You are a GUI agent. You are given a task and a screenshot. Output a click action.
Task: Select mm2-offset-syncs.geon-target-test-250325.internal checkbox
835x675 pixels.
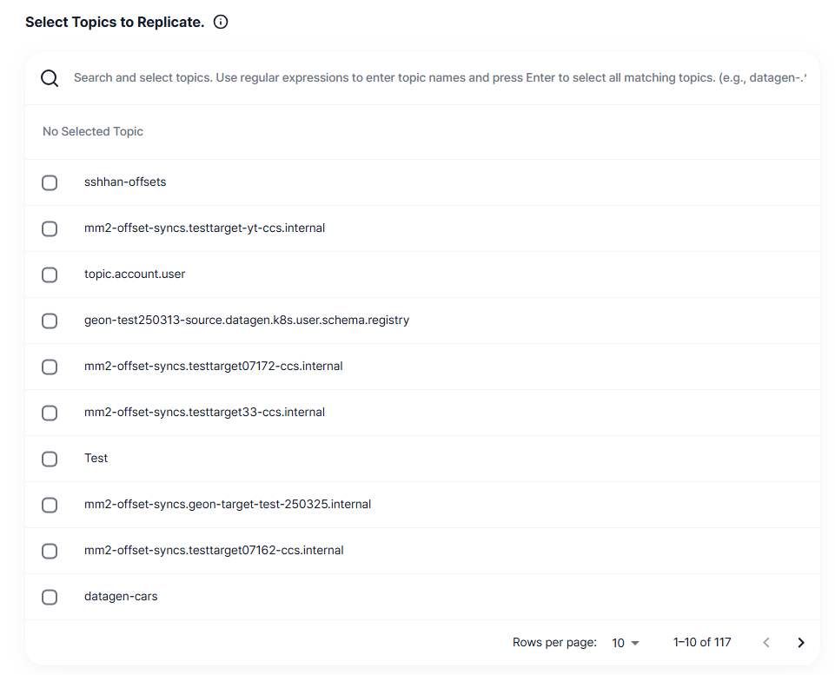coord(50,505)
